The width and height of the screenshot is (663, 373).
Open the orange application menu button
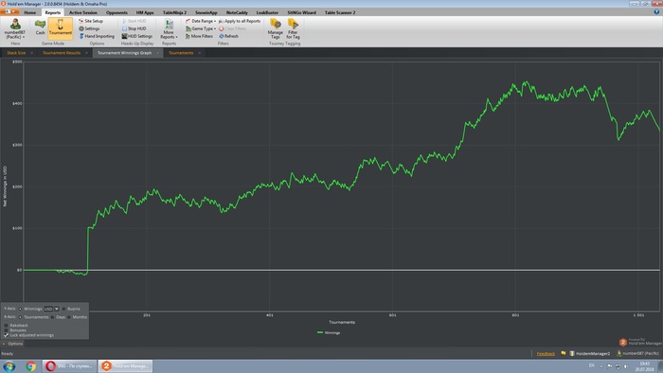(x=9, y=11)
